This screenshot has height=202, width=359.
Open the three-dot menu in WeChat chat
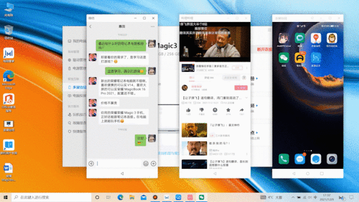(153, 27)
